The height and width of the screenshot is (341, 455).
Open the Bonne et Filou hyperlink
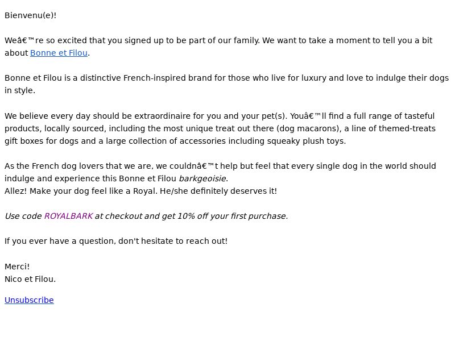point(59,53)
